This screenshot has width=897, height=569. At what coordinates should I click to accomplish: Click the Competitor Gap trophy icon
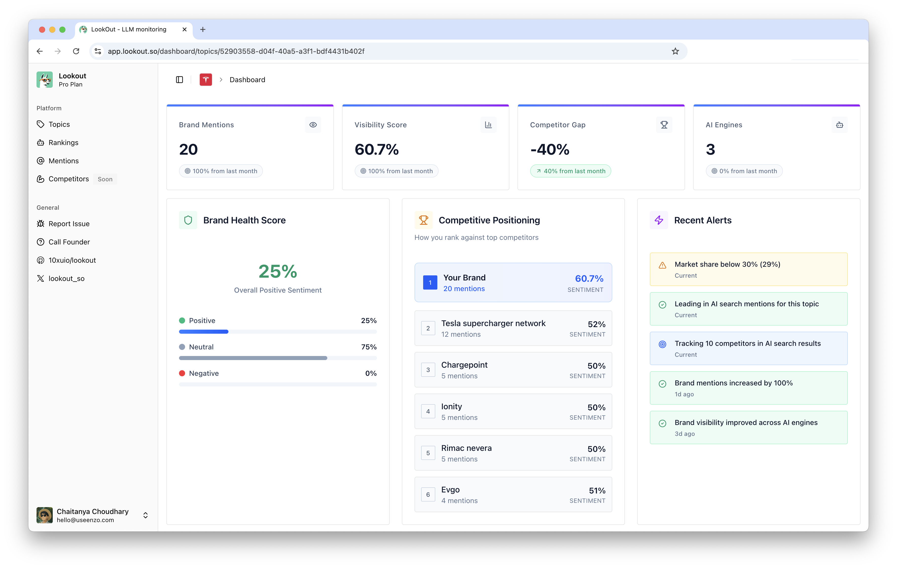[664, 125]
